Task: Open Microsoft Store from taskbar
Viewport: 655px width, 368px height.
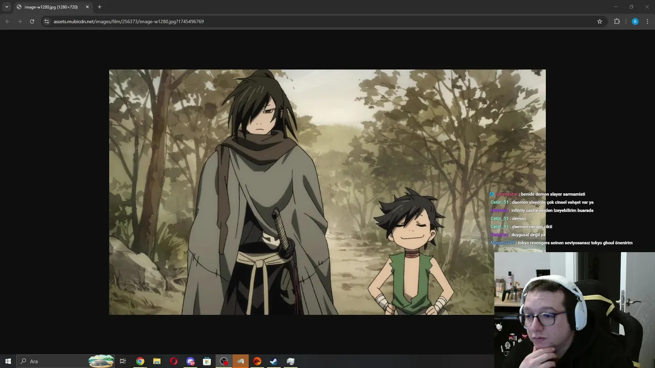Action: (x=207, y=361)
